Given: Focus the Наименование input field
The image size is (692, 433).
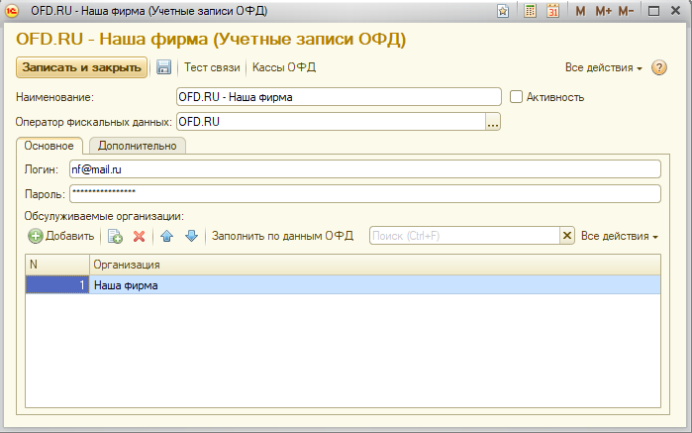Looking at the screenshot, I should (339, 97).
